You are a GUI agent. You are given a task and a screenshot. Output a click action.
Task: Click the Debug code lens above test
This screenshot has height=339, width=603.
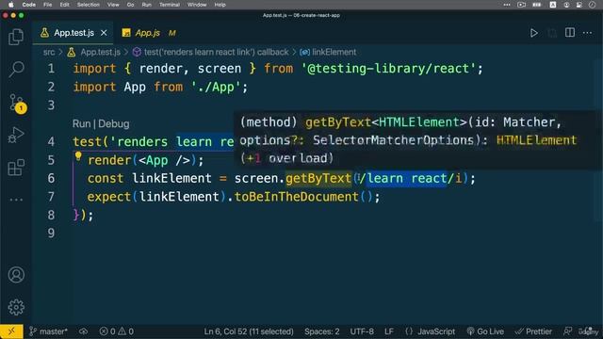tap(114, 123)
